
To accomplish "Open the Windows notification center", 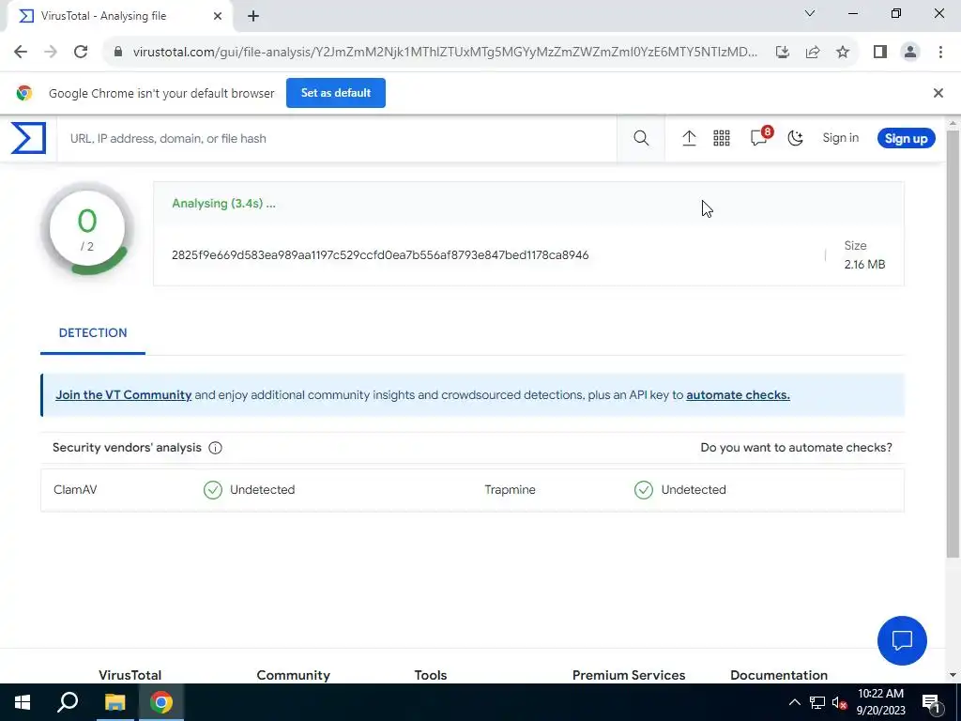I will pos(931,702).
